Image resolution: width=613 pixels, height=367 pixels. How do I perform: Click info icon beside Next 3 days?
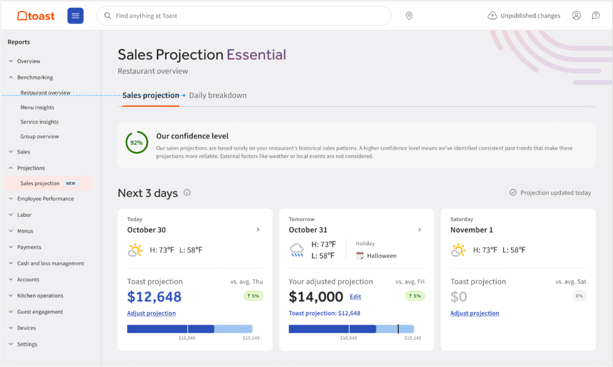[x=187, y=193]
